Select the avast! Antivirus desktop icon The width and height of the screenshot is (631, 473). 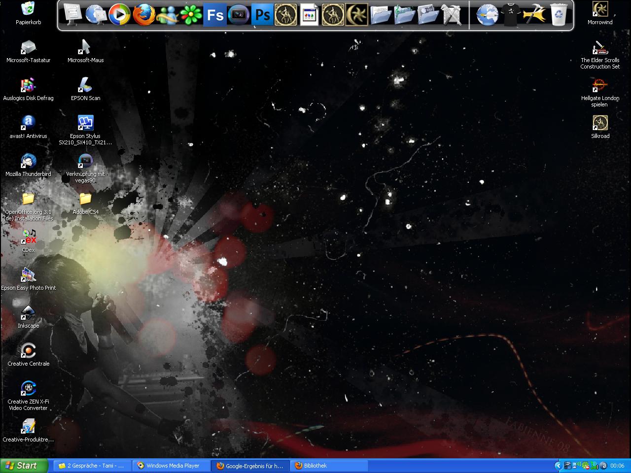coord(29,126)
